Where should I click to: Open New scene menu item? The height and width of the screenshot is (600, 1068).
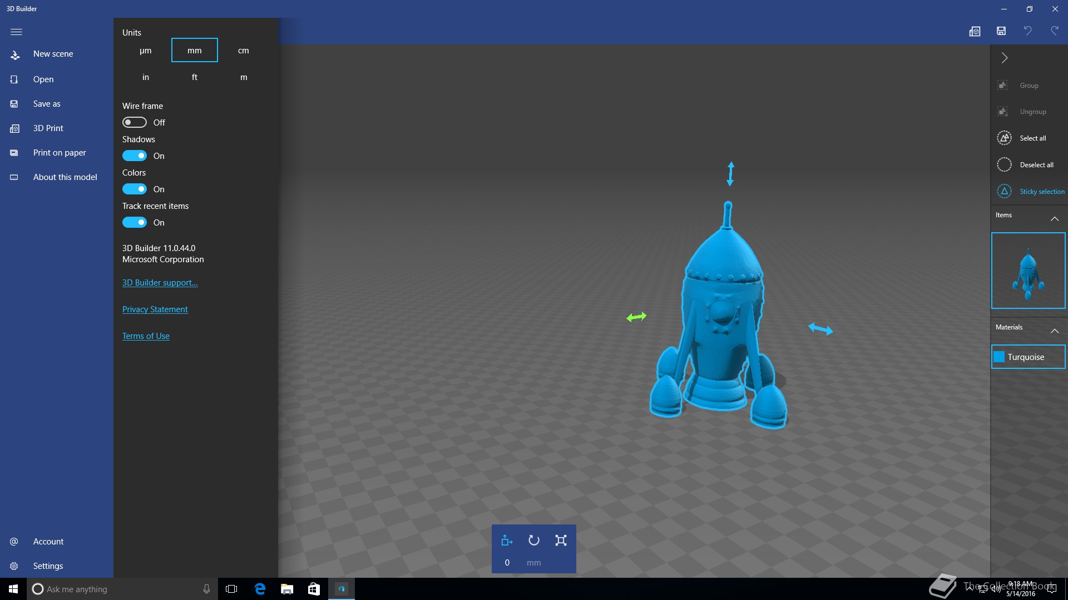(x=57, y=54)
